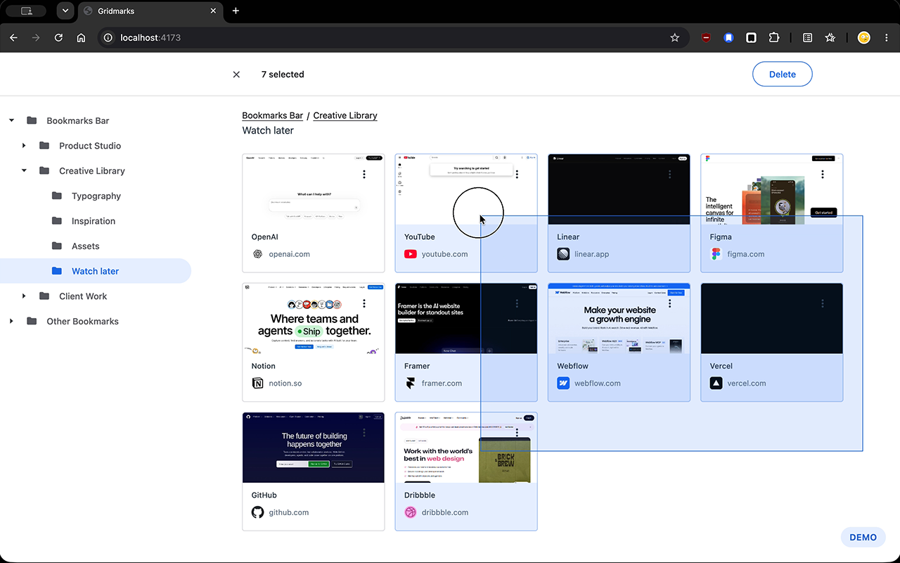Collapse the Creative Library folder arrow
Screen dimensions: 900x563
[24, 171]
